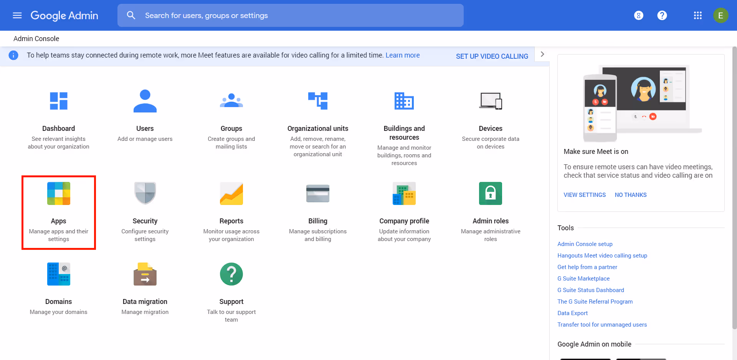Click the 'Create groups and mailing lists' text
737x360 pixels.
click(x=231, y=143)
